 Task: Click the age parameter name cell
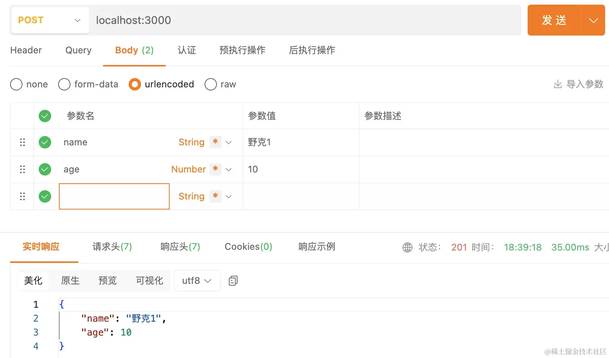click(114, 169)
